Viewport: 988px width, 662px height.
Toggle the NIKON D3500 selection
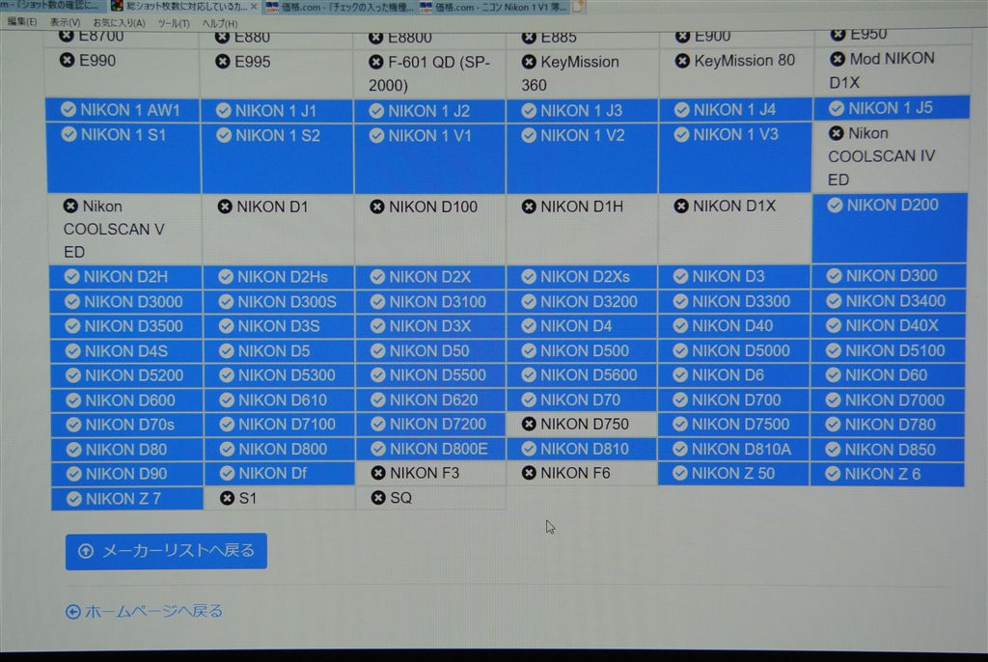point(126,326)
